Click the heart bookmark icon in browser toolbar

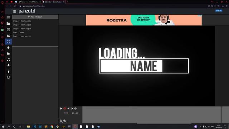218,6
